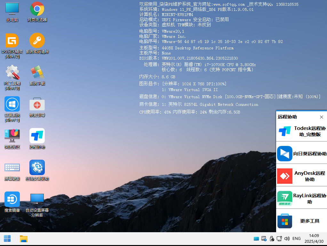The width and height of the screenshot is (327, 246).
Task: Click the 启动模式 UEFI Firmware line
Action: [x=184, y=20]
